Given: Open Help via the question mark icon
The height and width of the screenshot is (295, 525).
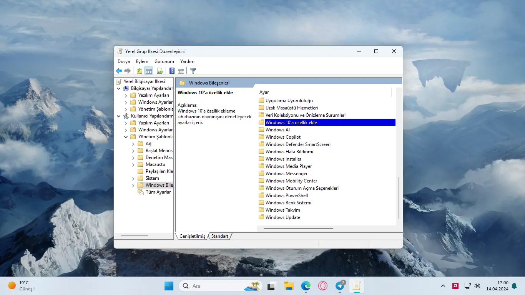Looking at the screenshot, I should 172,71.
